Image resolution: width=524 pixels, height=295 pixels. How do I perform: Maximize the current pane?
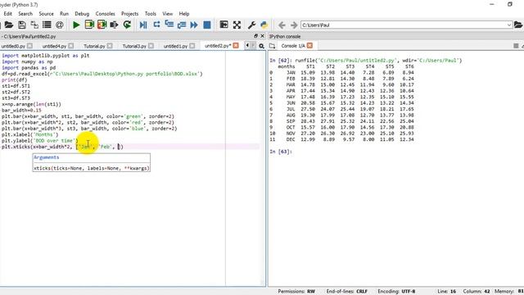click(x=224, y=25)
